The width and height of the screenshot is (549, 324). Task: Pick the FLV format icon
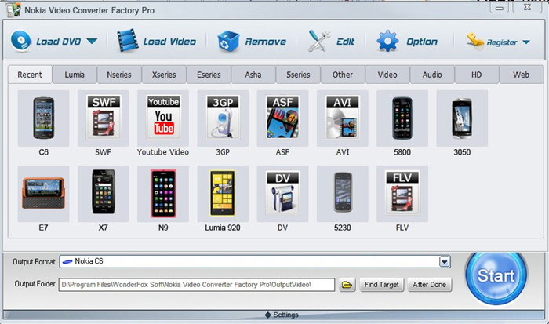click(x=402, y=194)
